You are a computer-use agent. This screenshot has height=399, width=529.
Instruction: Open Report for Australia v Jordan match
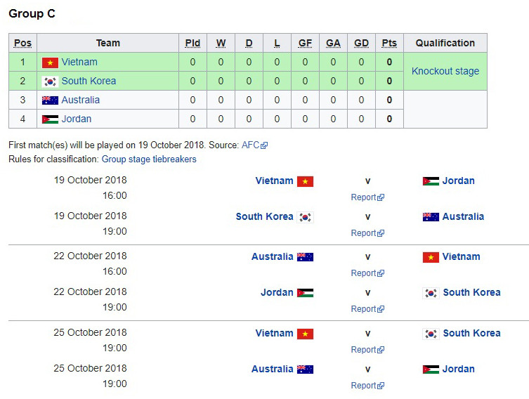(364, 386)
